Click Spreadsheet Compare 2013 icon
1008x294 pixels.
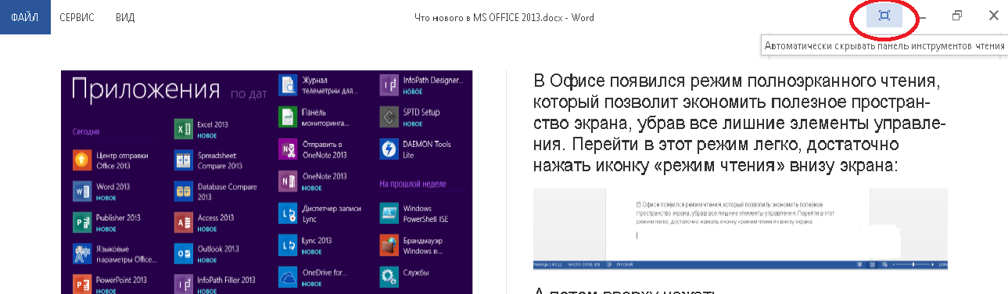point(184,160)
